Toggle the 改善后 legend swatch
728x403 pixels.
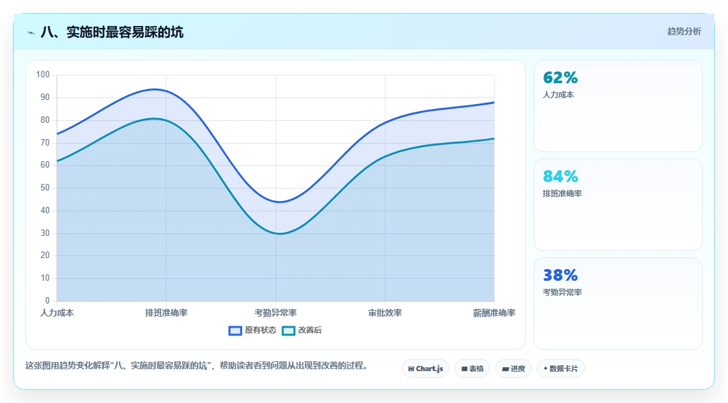tap(289, 331)
